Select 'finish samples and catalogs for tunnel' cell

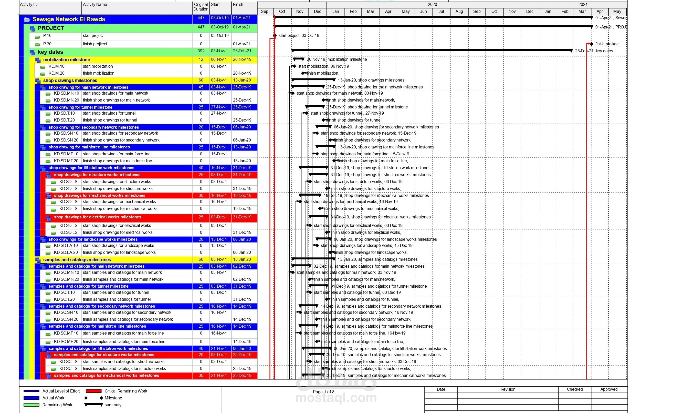137,299
